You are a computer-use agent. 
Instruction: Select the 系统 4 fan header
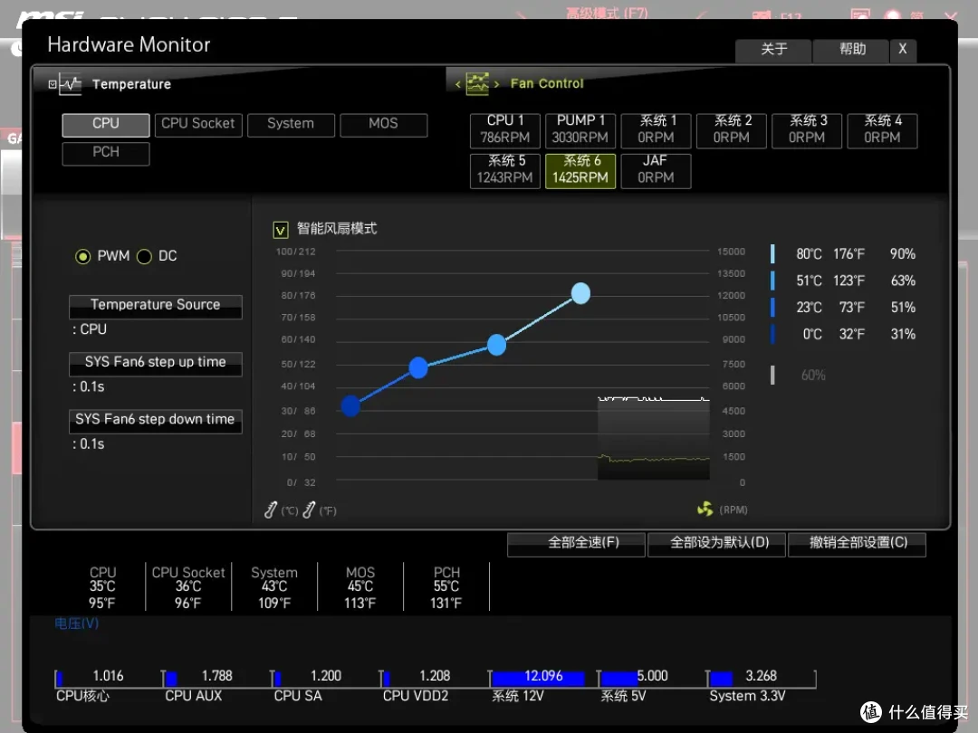pos(883,129)
